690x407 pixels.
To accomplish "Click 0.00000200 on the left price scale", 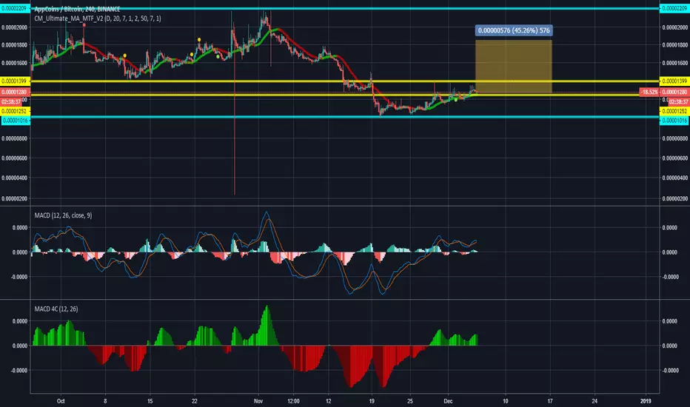I will (15, 198).
